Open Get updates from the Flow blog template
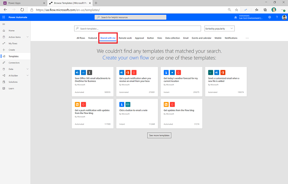 pos(181,114)
